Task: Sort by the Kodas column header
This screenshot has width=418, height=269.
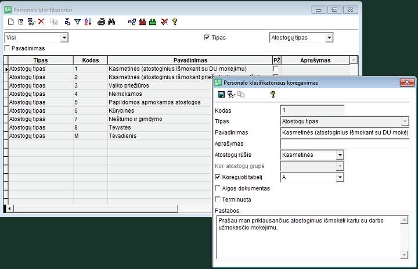Action: click(x=90, y=60)
